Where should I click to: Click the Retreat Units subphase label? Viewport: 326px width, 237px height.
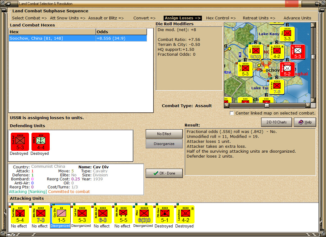tap(259, 18)
